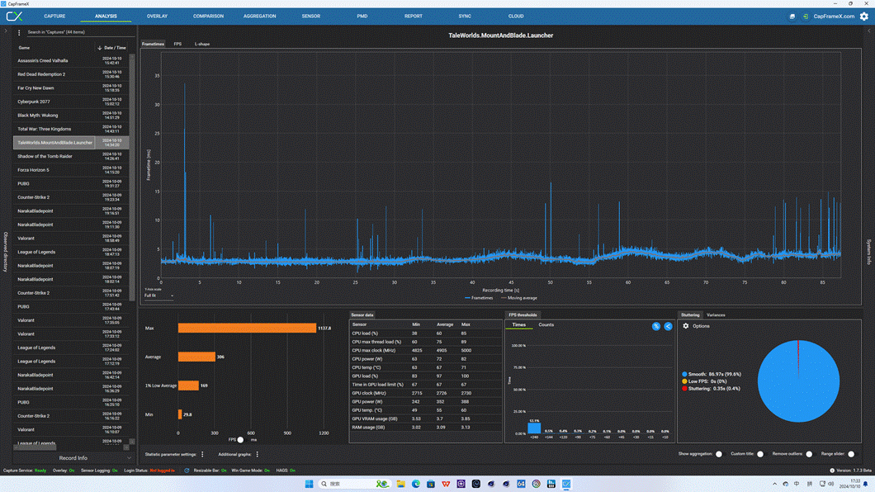Image resolution: width=875 pixels, height=492 pixels.
Task: Select the Forza Horizon 5 capture
Action: pos(71,170)
